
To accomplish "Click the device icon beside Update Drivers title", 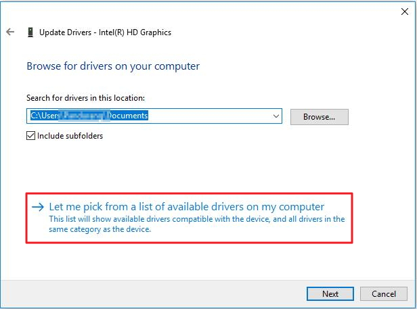I will (x=30, y=32).
